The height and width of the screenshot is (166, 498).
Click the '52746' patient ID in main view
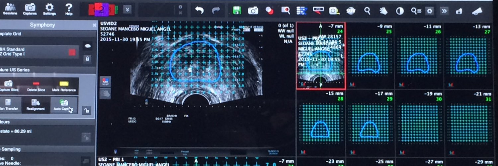point(107,34)
